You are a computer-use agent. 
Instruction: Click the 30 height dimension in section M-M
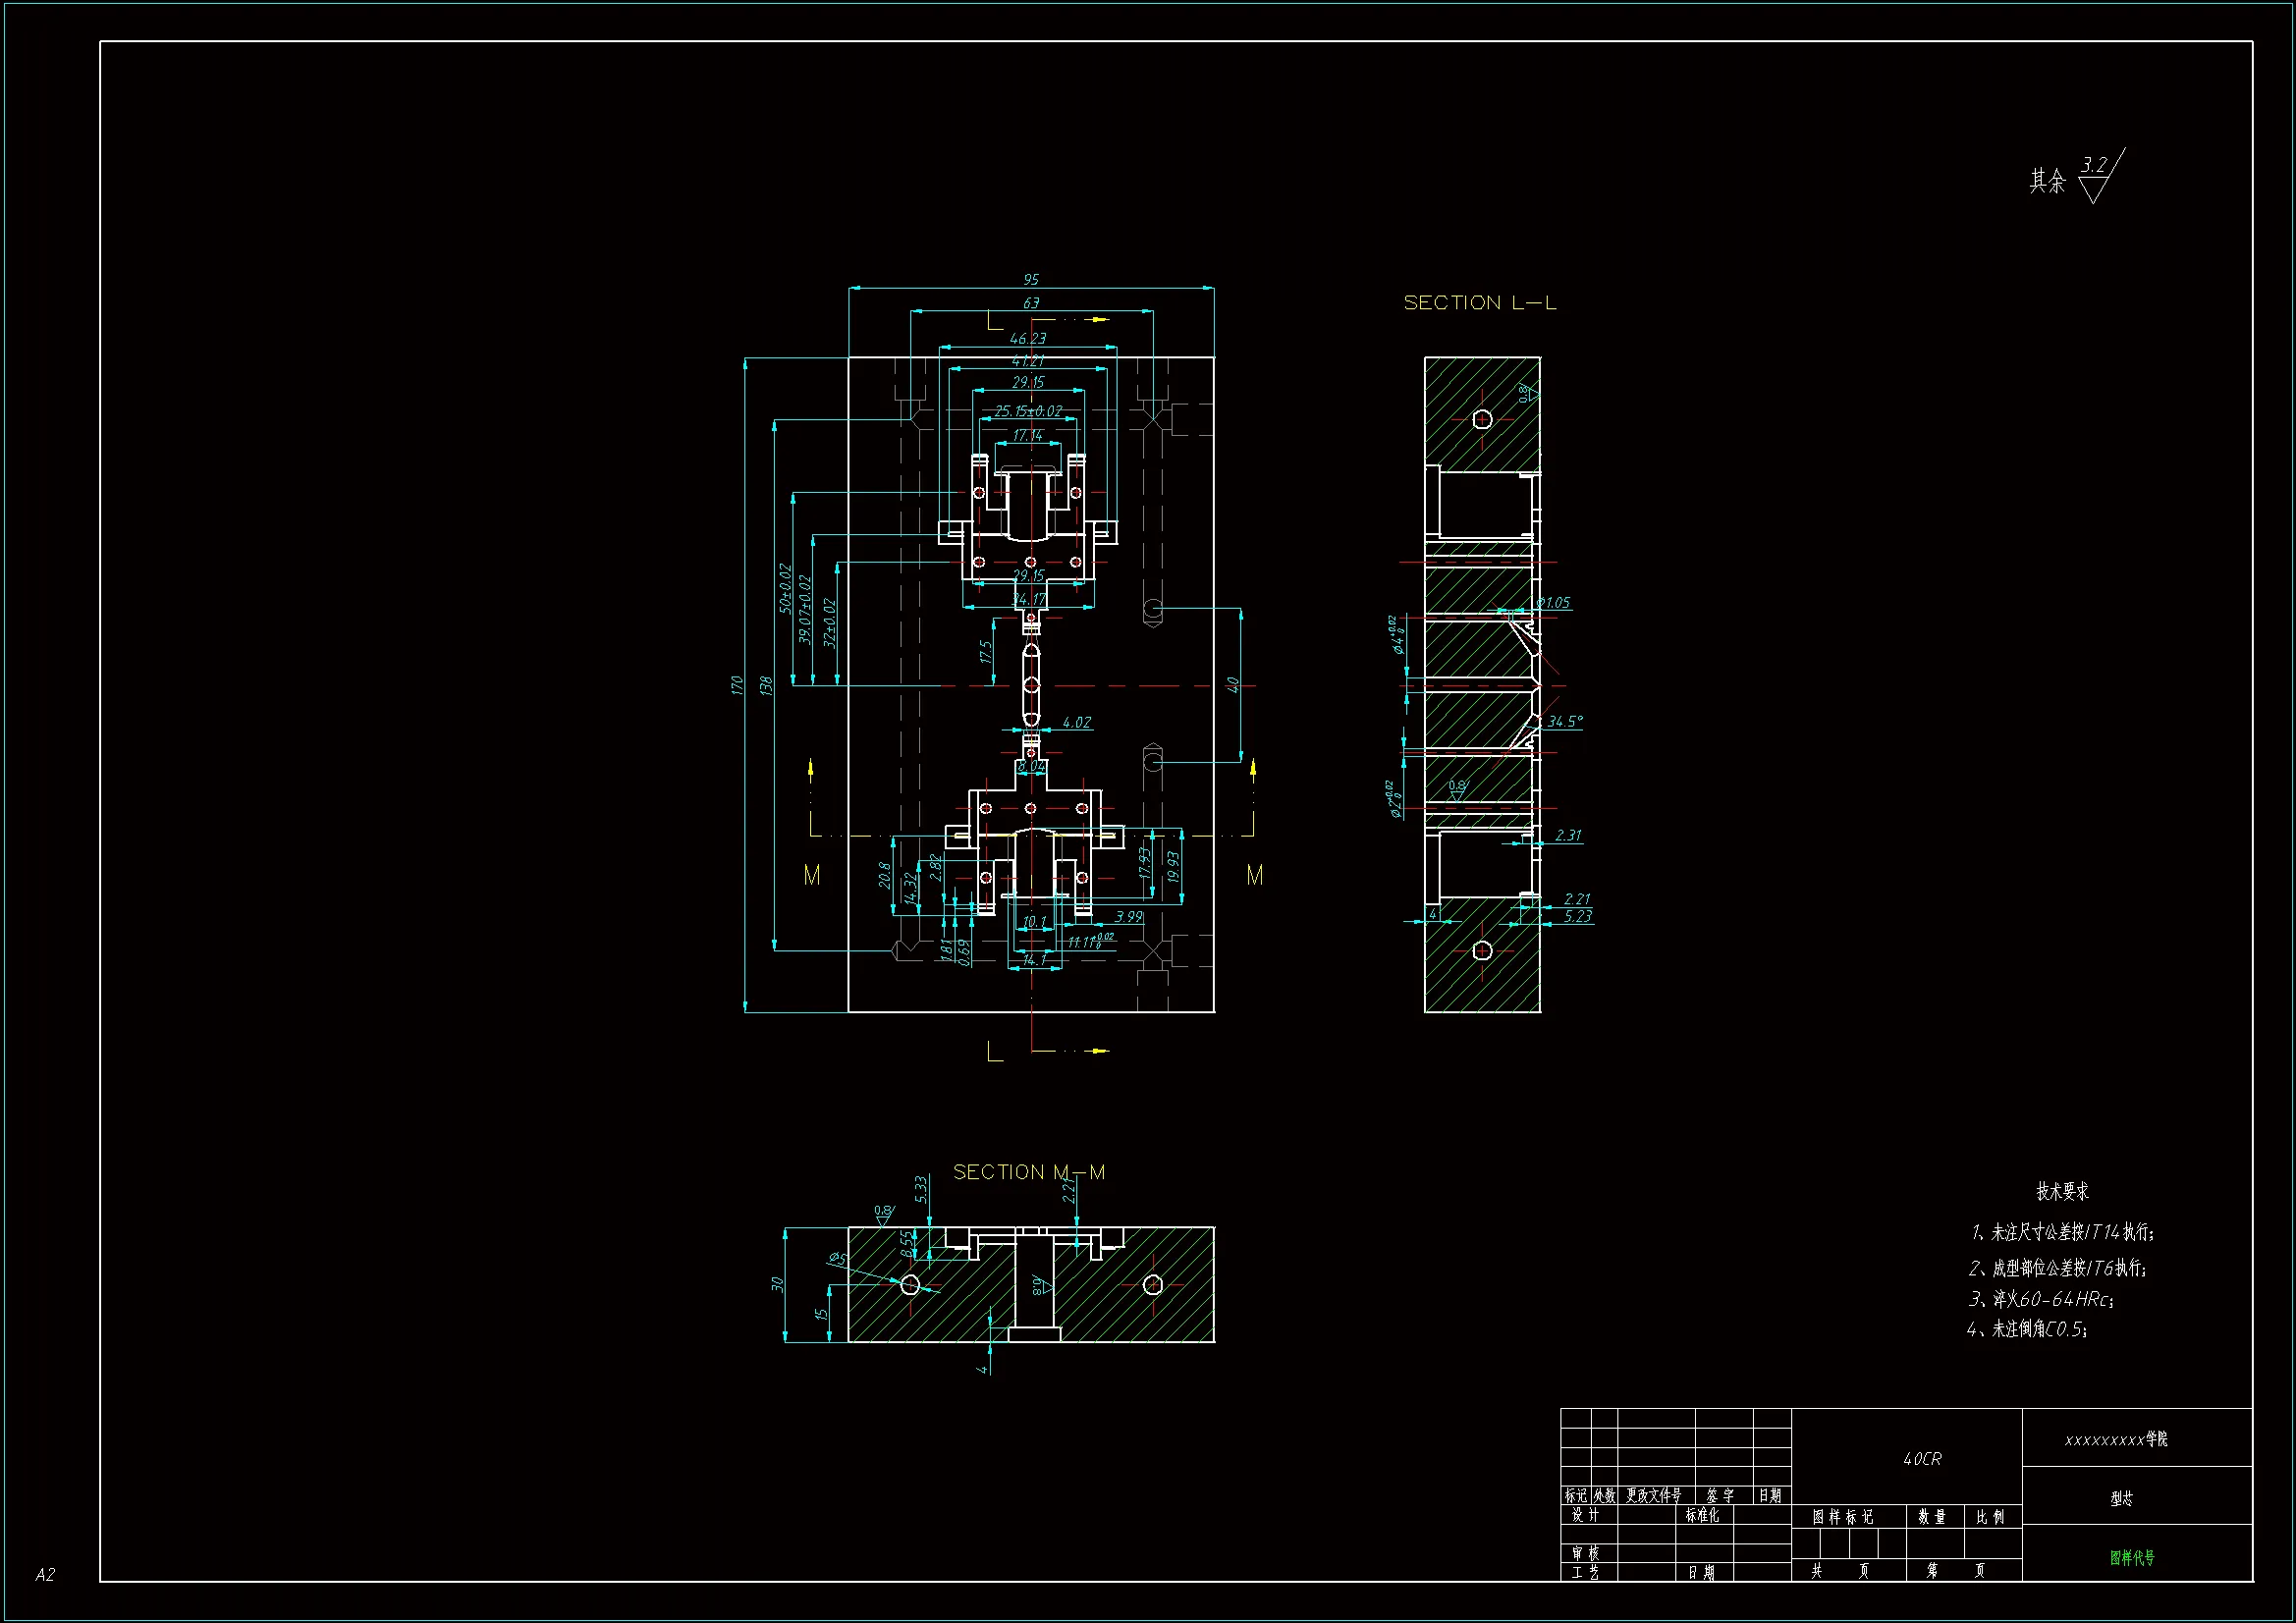pyautogui.click(x=777, y=1284)
